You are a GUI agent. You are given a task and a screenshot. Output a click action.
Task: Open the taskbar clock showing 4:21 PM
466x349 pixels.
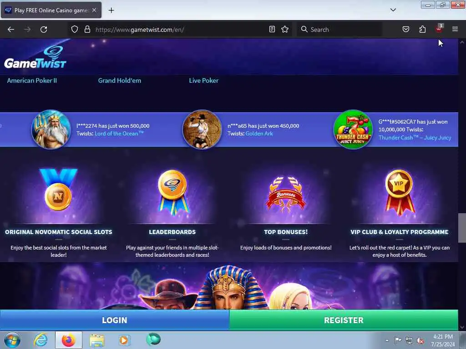pyautogui.click(x=443, y=340)
